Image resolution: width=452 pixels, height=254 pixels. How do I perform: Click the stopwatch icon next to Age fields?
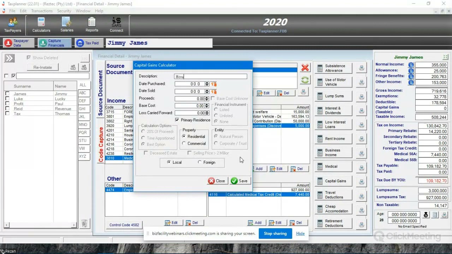(426, 215)
